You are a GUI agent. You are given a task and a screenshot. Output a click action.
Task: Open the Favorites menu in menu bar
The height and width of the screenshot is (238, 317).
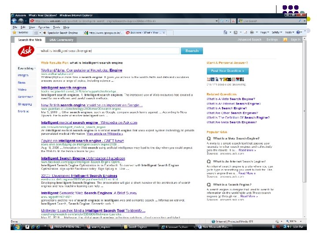44,27
